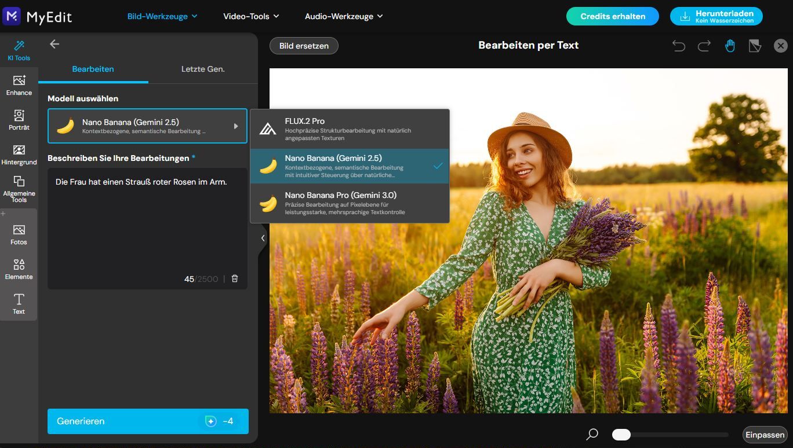Open the Porträt tools
The image size is (793, 448).
click(x=19, y=120)
